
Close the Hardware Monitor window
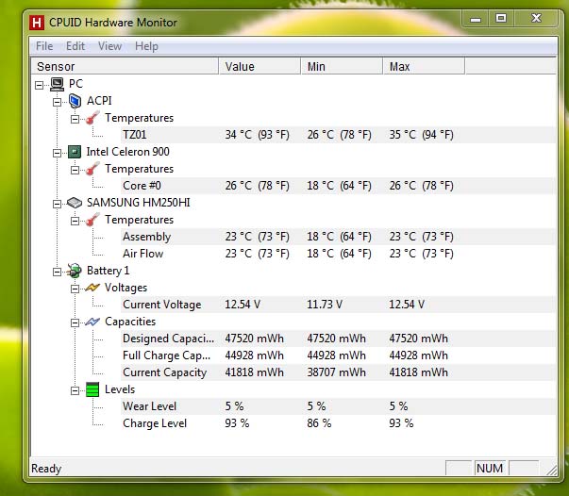click(536, 19)
